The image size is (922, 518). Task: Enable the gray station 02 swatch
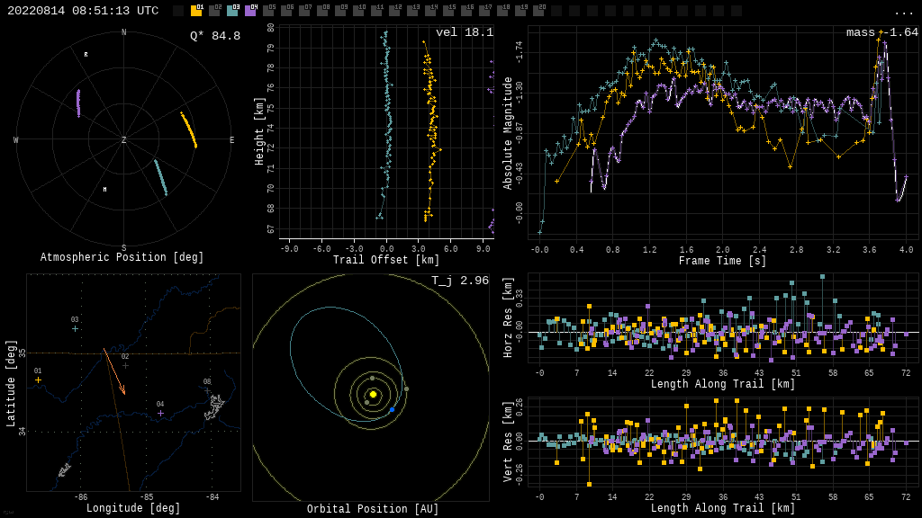(x=214, y=11)
